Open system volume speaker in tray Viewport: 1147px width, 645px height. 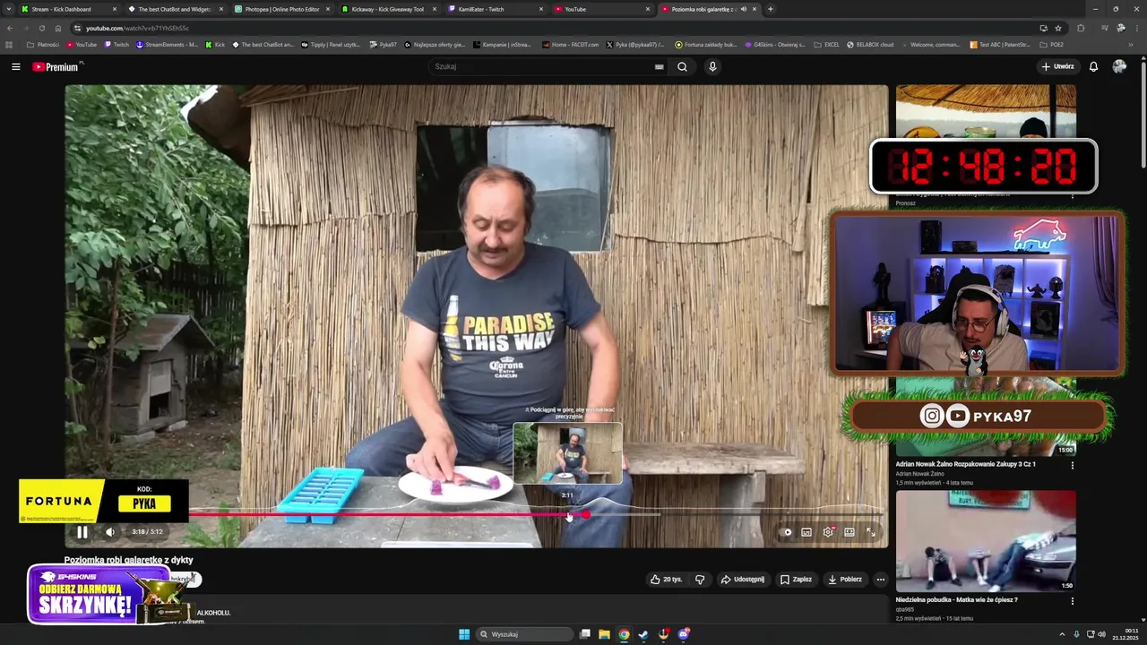click(x=1101, y=634)
